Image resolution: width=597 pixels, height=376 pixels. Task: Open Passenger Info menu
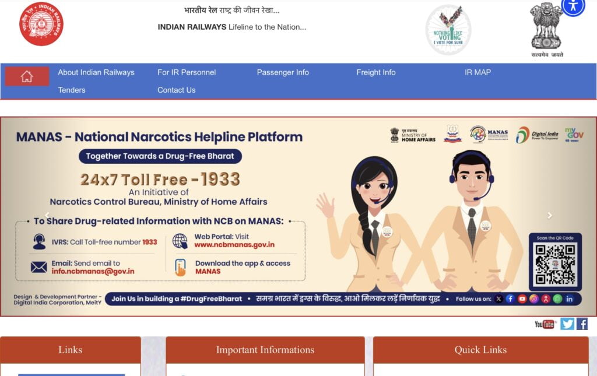(x=283, y=72)
